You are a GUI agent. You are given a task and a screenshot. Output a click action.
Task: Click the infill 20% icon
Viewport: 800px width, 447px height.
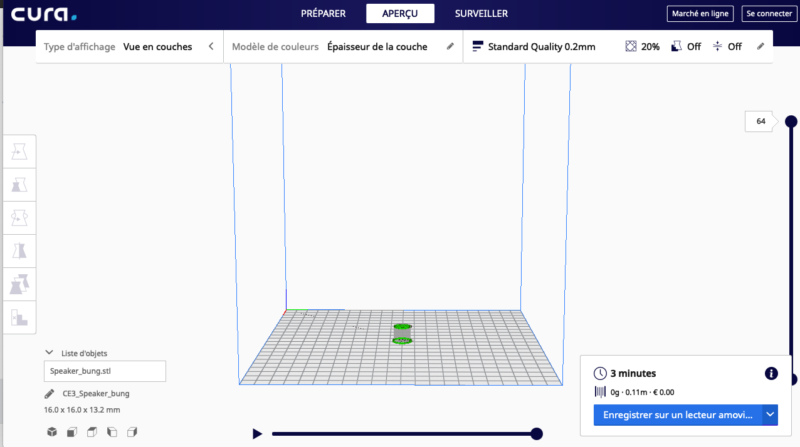pyautogui.click(x=631, y=46)
